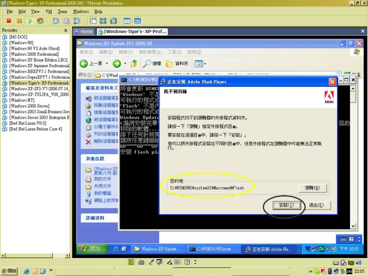Click the Windows.XP.Update taskbar button in guest
This screenshot has width=368, height=276.
pyautogui.click(x=158, y=249)
